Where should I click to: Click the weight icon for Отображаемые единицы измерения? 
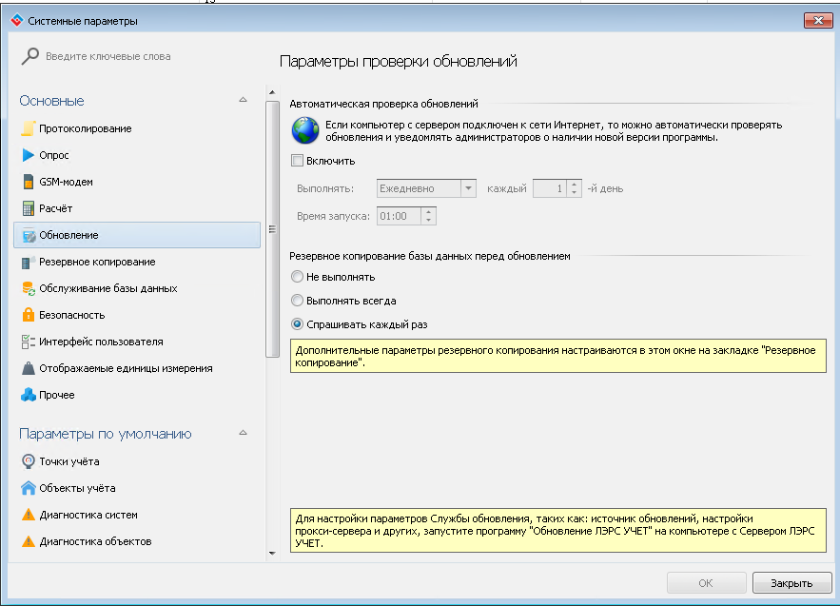(29, 368)
